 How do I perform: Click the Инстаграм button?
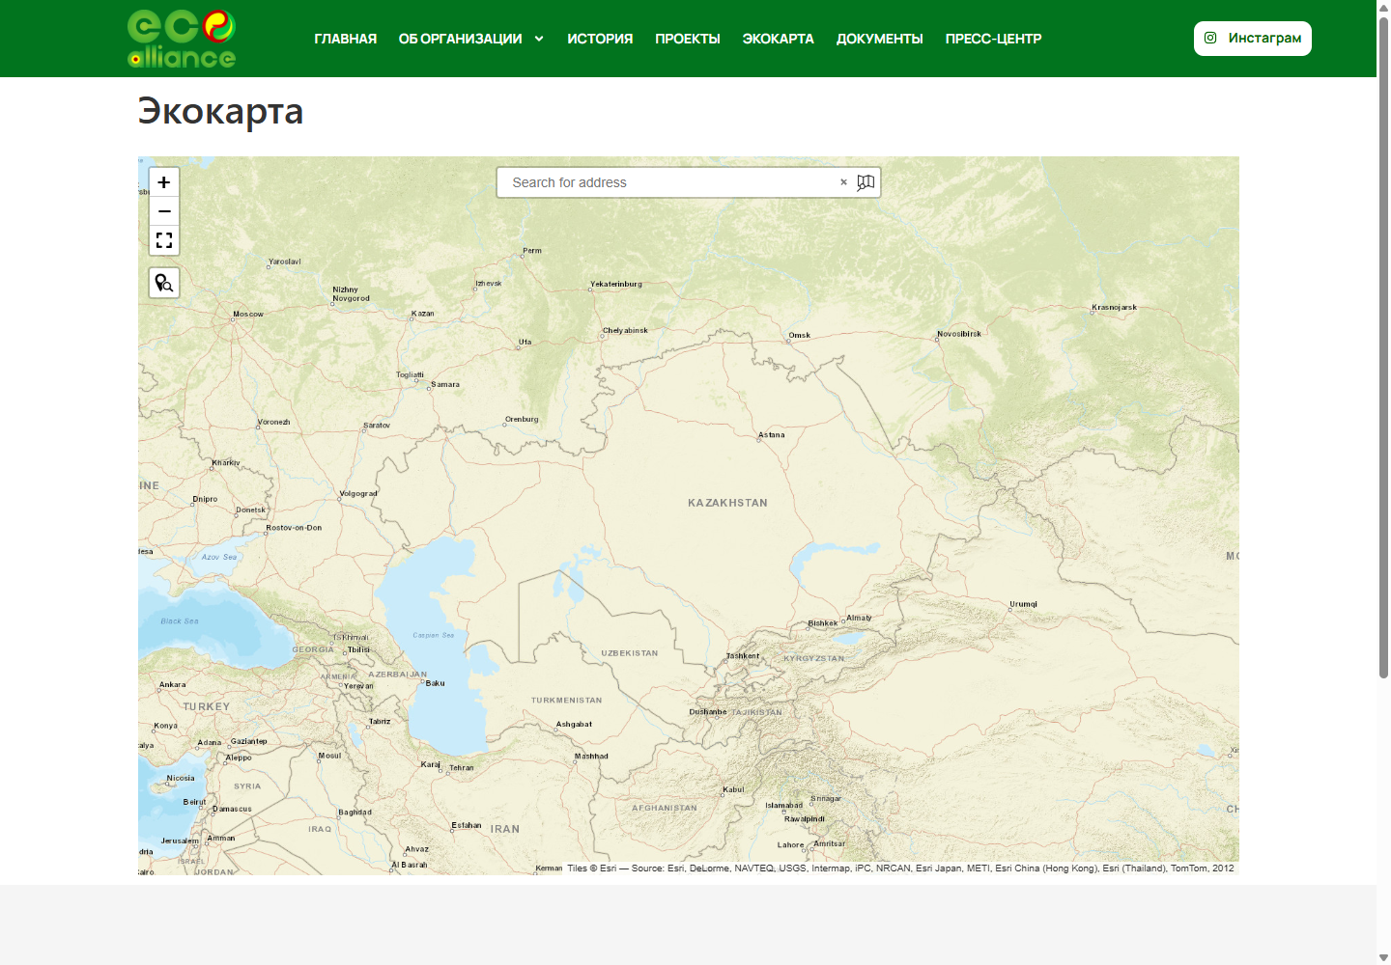click(x=1253, y=39)
